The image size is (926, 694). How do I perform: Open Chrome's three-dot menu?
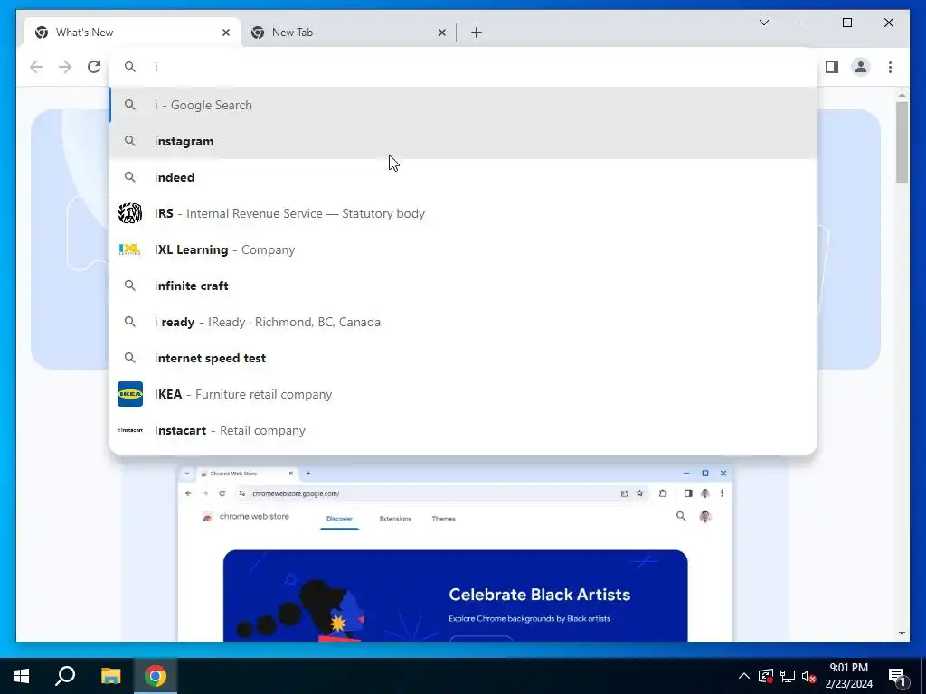[x=890, y=67]
